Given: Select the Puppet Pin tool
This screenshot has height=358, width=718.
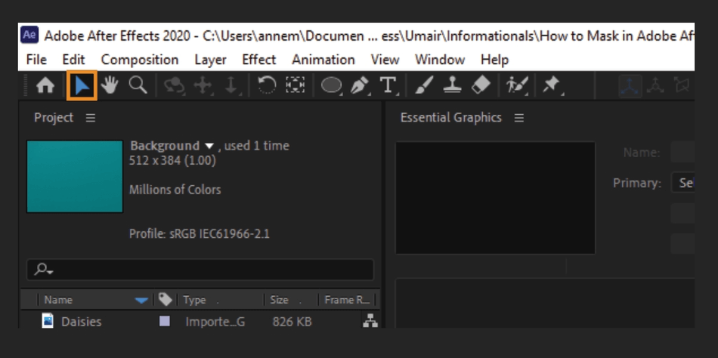Looking at the screenshot, I should point(552,85).
